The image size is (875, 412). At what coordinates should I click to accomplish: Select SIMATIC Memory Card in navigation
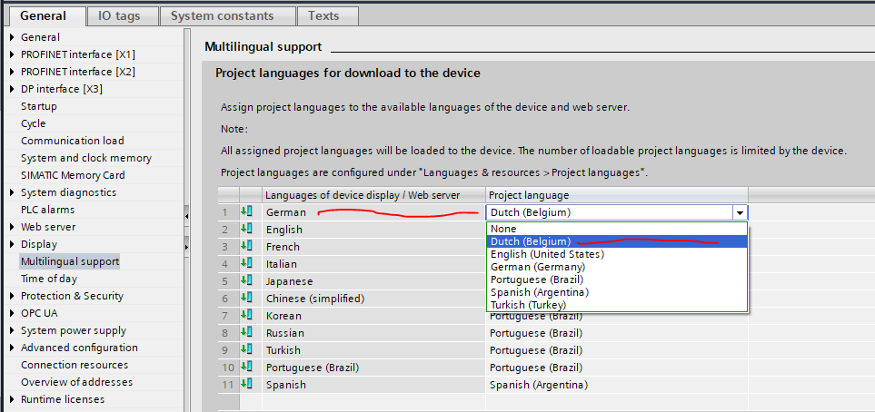tap(73, 175)
